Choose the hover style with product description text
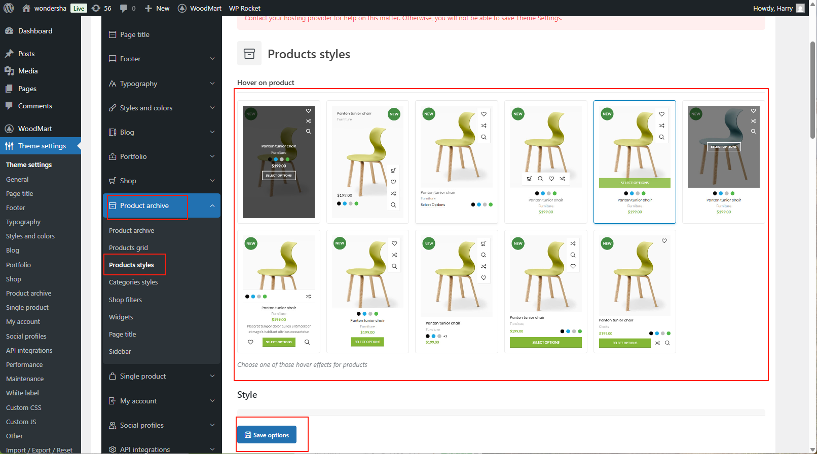Viewport: 817px width, 454px height. click(278, 291)
